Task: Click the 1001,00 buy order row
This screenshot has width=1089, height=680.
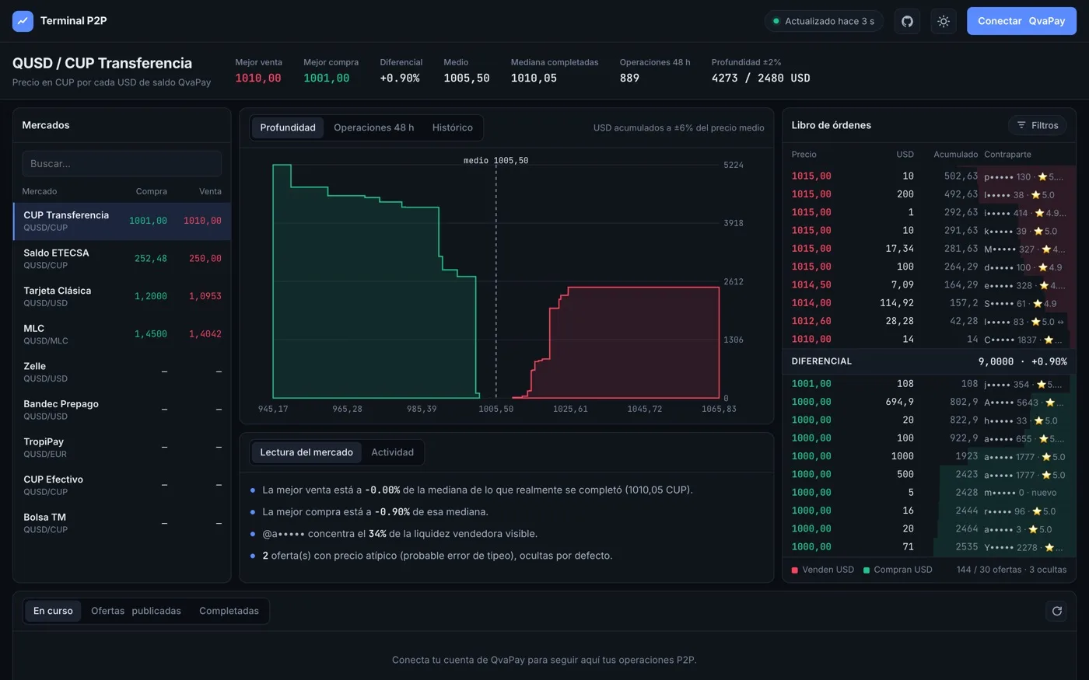Action: point(930,384)
